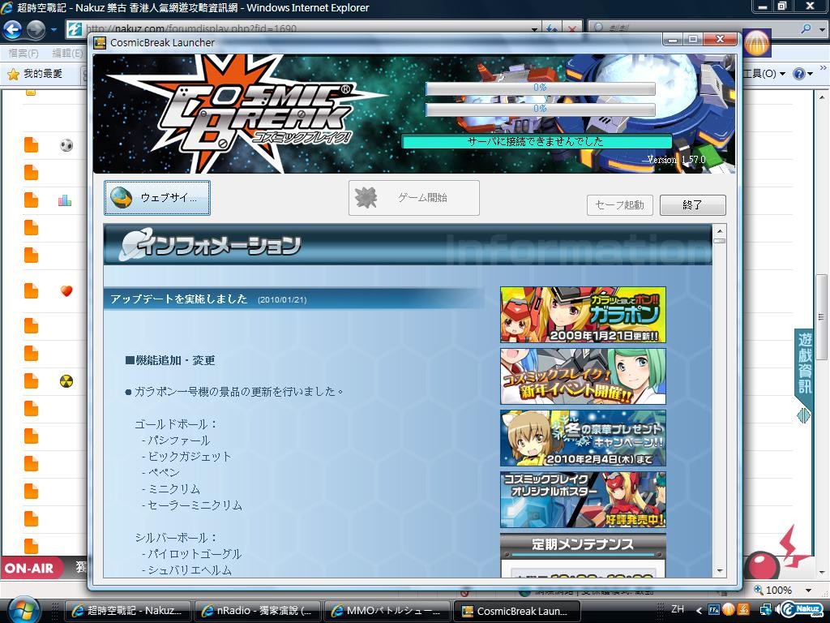Open the 工具(O) tools dropdown in IE
This screenshot has height=623, width=830.
[x=764, y=74]
